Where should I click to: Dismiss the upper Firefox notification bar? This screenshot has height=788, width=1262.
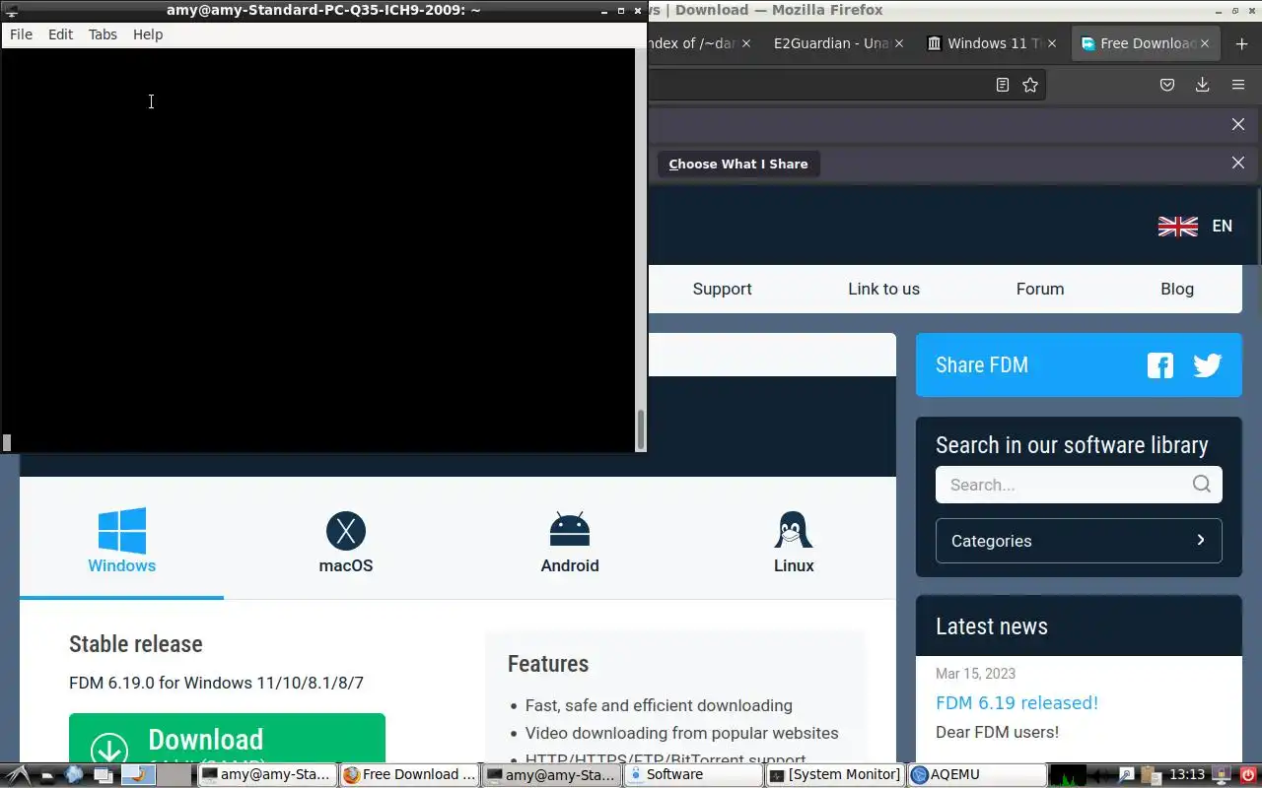pos(1238,124)
